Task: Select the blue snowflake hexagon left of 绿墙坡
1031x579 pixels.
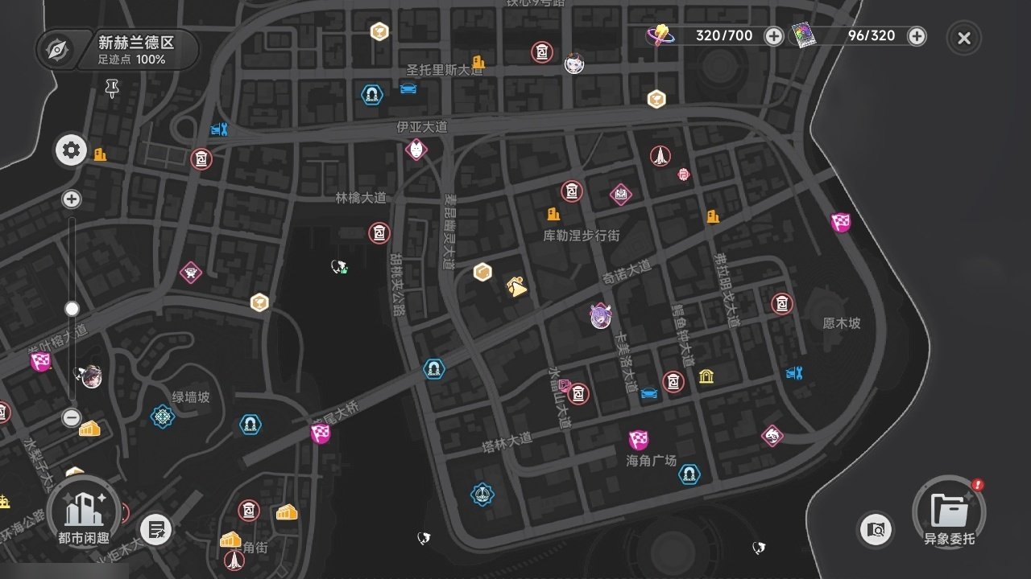Action: click(x=164, y=417)
